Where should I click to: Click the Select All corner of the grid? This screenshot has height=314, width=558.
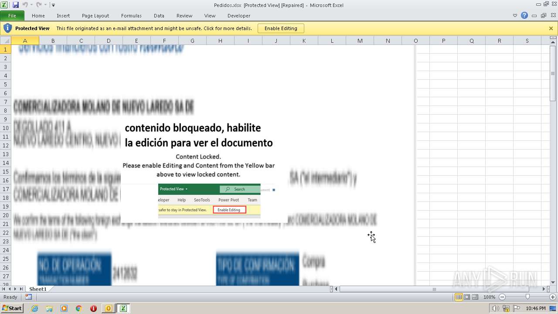[5, 41]
